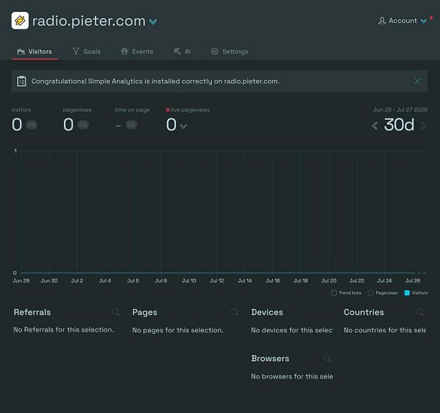Click the visitors count metric
Image resolution: width=440 pixels, height=413 pixels.
click(x=17, y=125)
